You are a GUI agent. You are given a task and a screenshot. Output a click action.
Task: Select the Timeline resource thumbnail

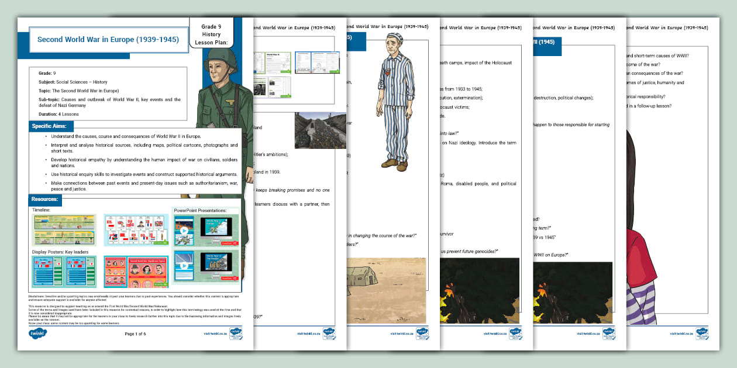[x=64, y=229]
